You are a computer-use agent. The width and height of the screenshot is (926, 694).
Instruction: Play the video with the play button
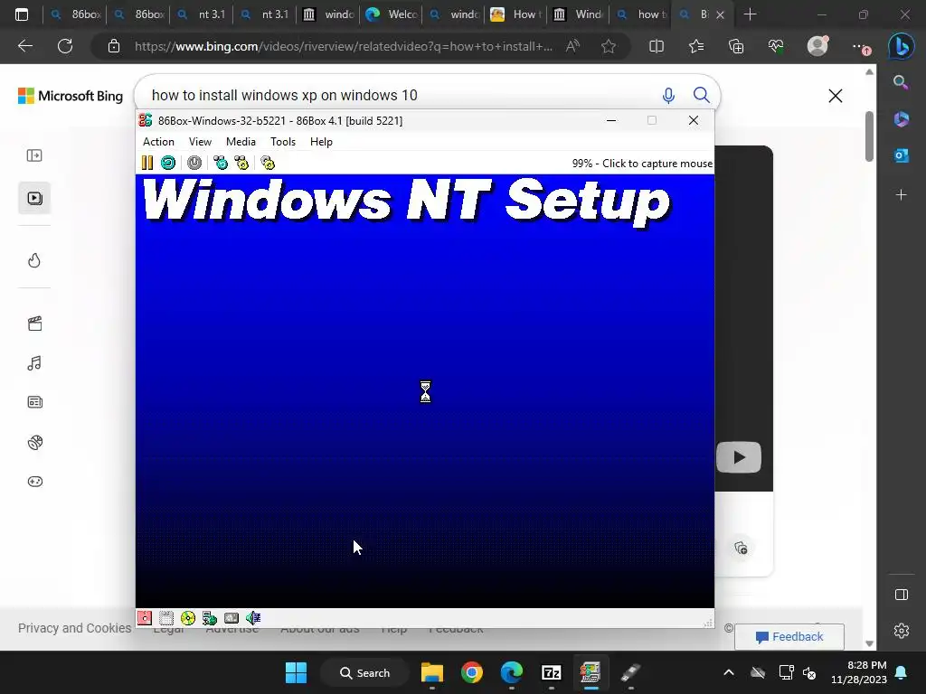738,457
